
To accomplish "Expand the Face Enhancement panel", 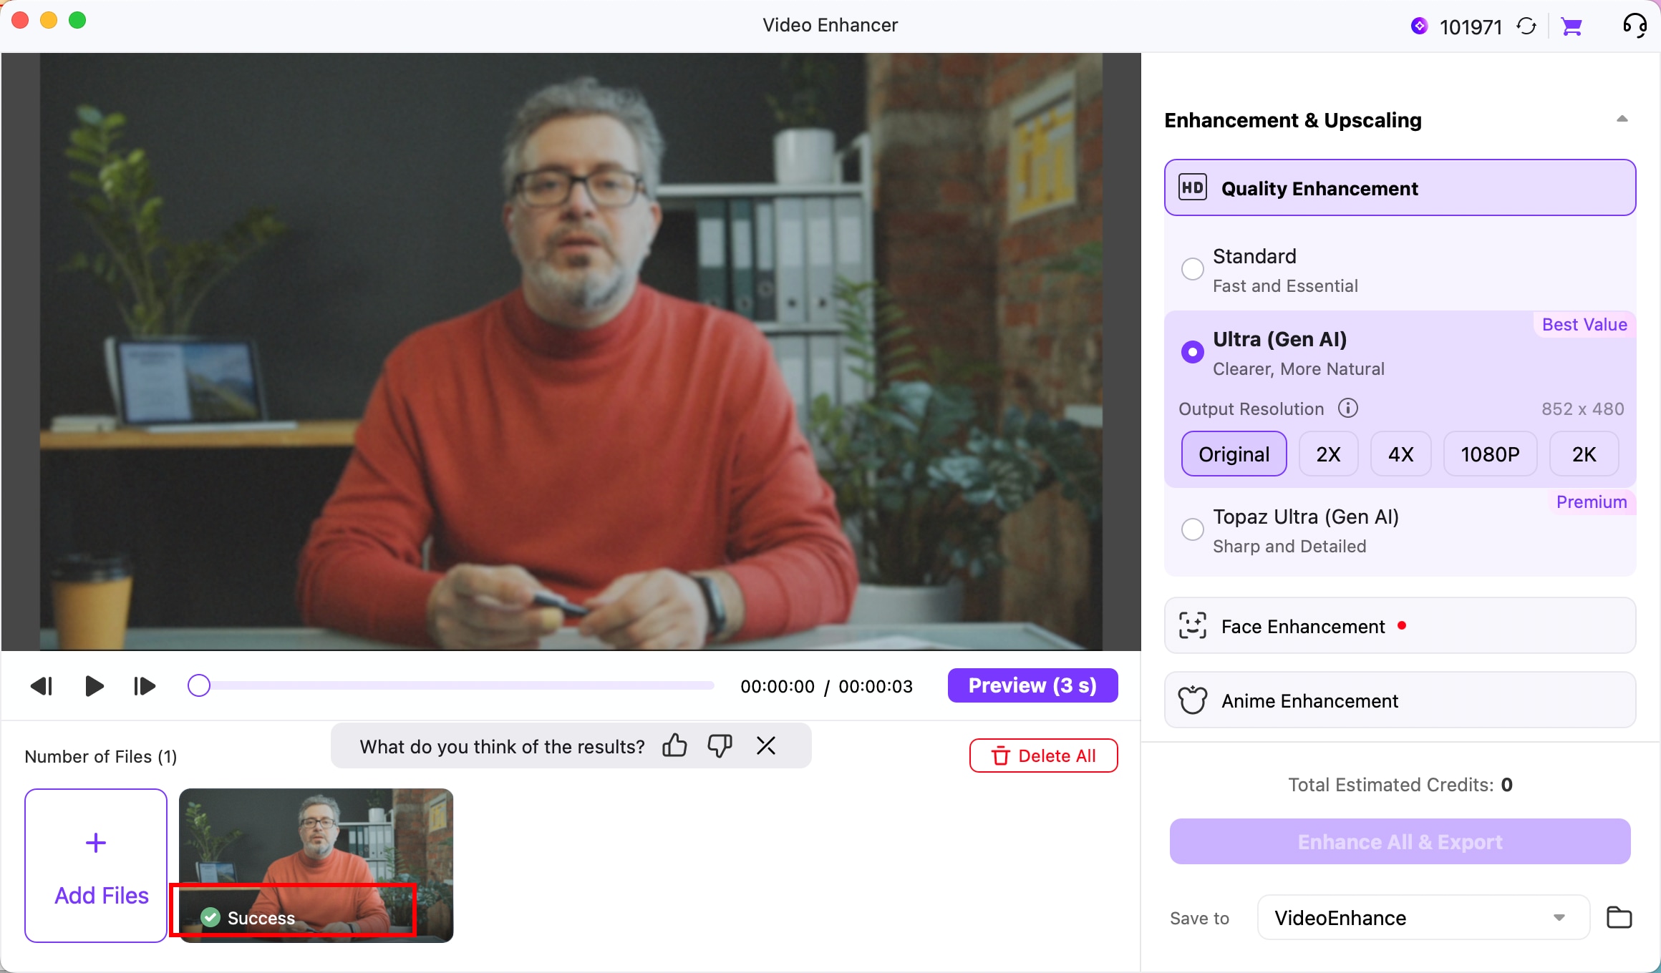I will click(1400, 626).
